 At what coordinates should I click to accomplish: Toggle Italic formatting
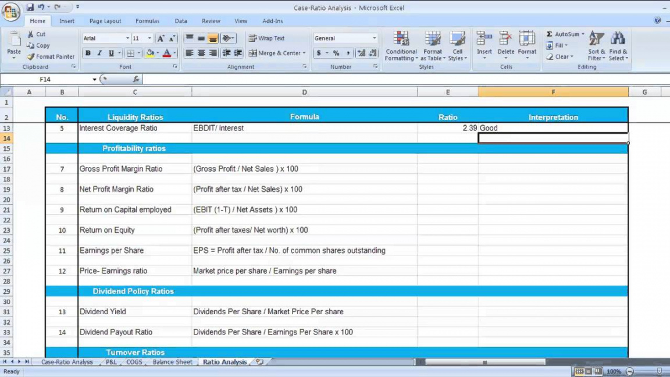99,53
